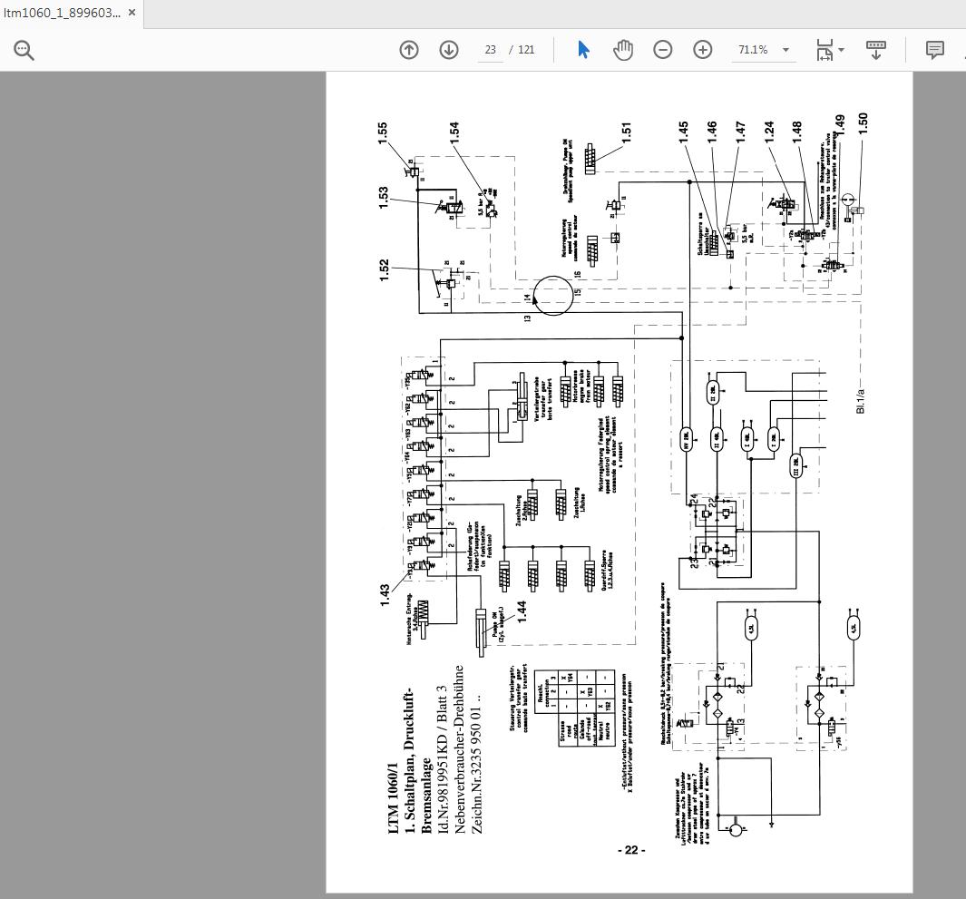This screenshot has width=966, height=899.
Task: Close the ltm1060_1 document tab
Action: [132, 14]
